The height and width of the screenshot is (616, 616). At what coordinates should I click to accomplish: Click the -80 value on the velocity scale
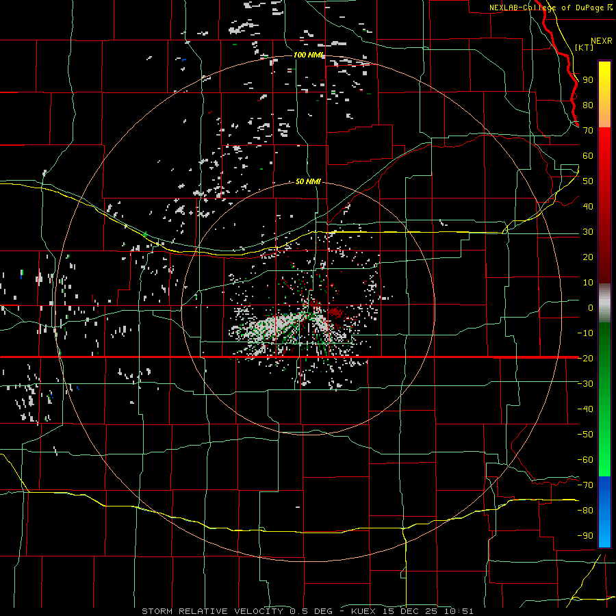pos(585,511)
